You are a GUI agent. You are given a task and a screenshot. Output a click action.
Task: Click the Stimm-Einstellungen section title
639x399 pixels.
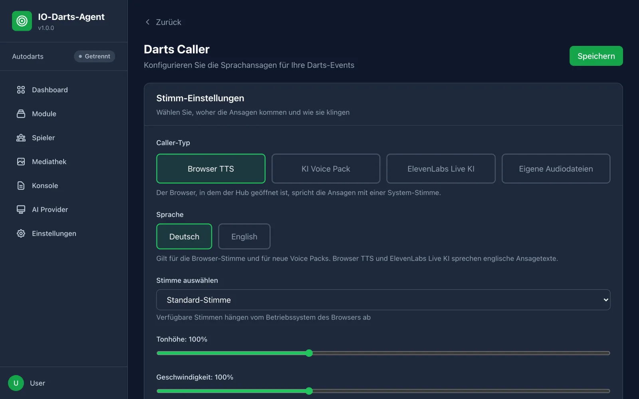(x=200, y=98)
